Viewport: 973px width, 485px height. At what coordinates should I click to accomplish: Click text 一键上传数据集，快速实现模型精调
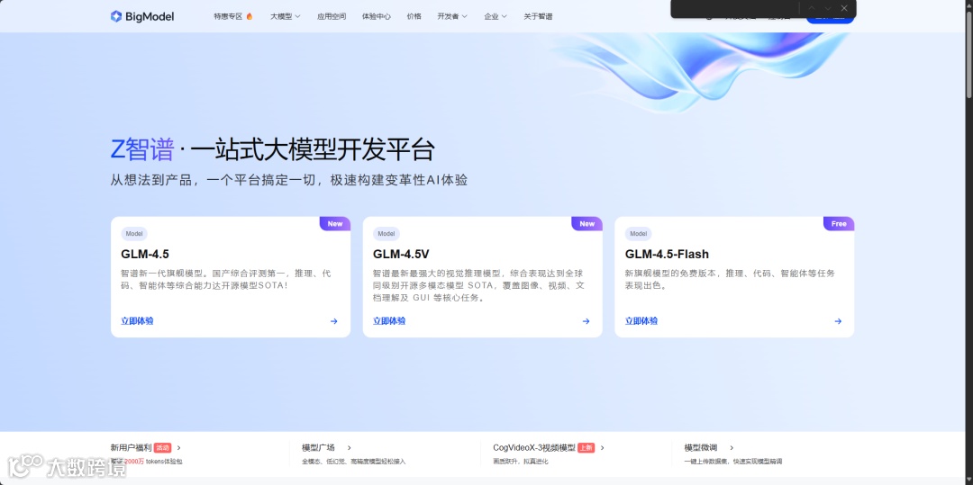pos(732,463)
